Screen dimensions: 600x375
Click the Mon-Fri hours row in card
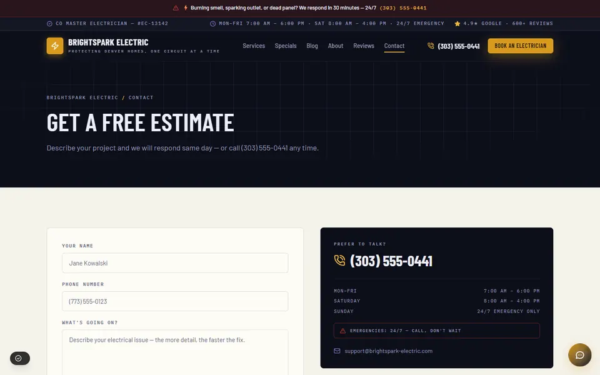tap(437, 291)
